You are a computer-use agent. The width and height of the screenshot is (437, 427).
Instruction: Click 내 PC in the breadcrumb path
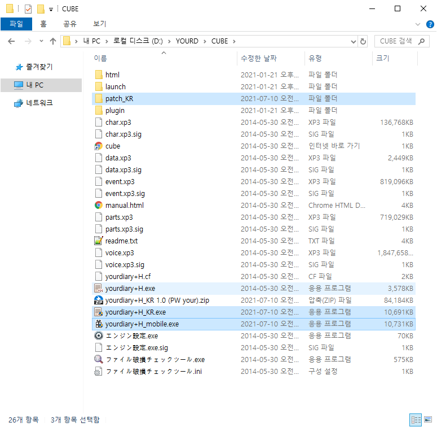pyautogui.click(x=92, y=41)
